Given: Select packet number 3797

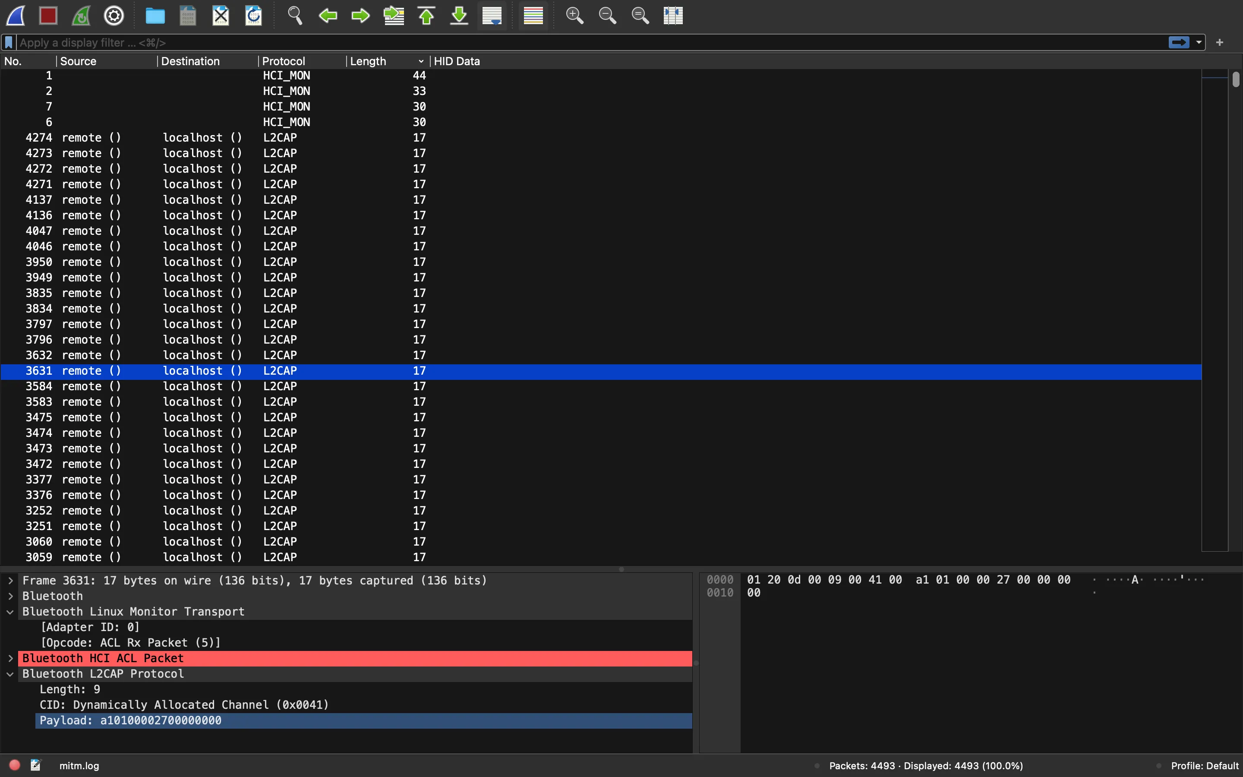Looking at the screenshot, I should (x=601, y=324).
